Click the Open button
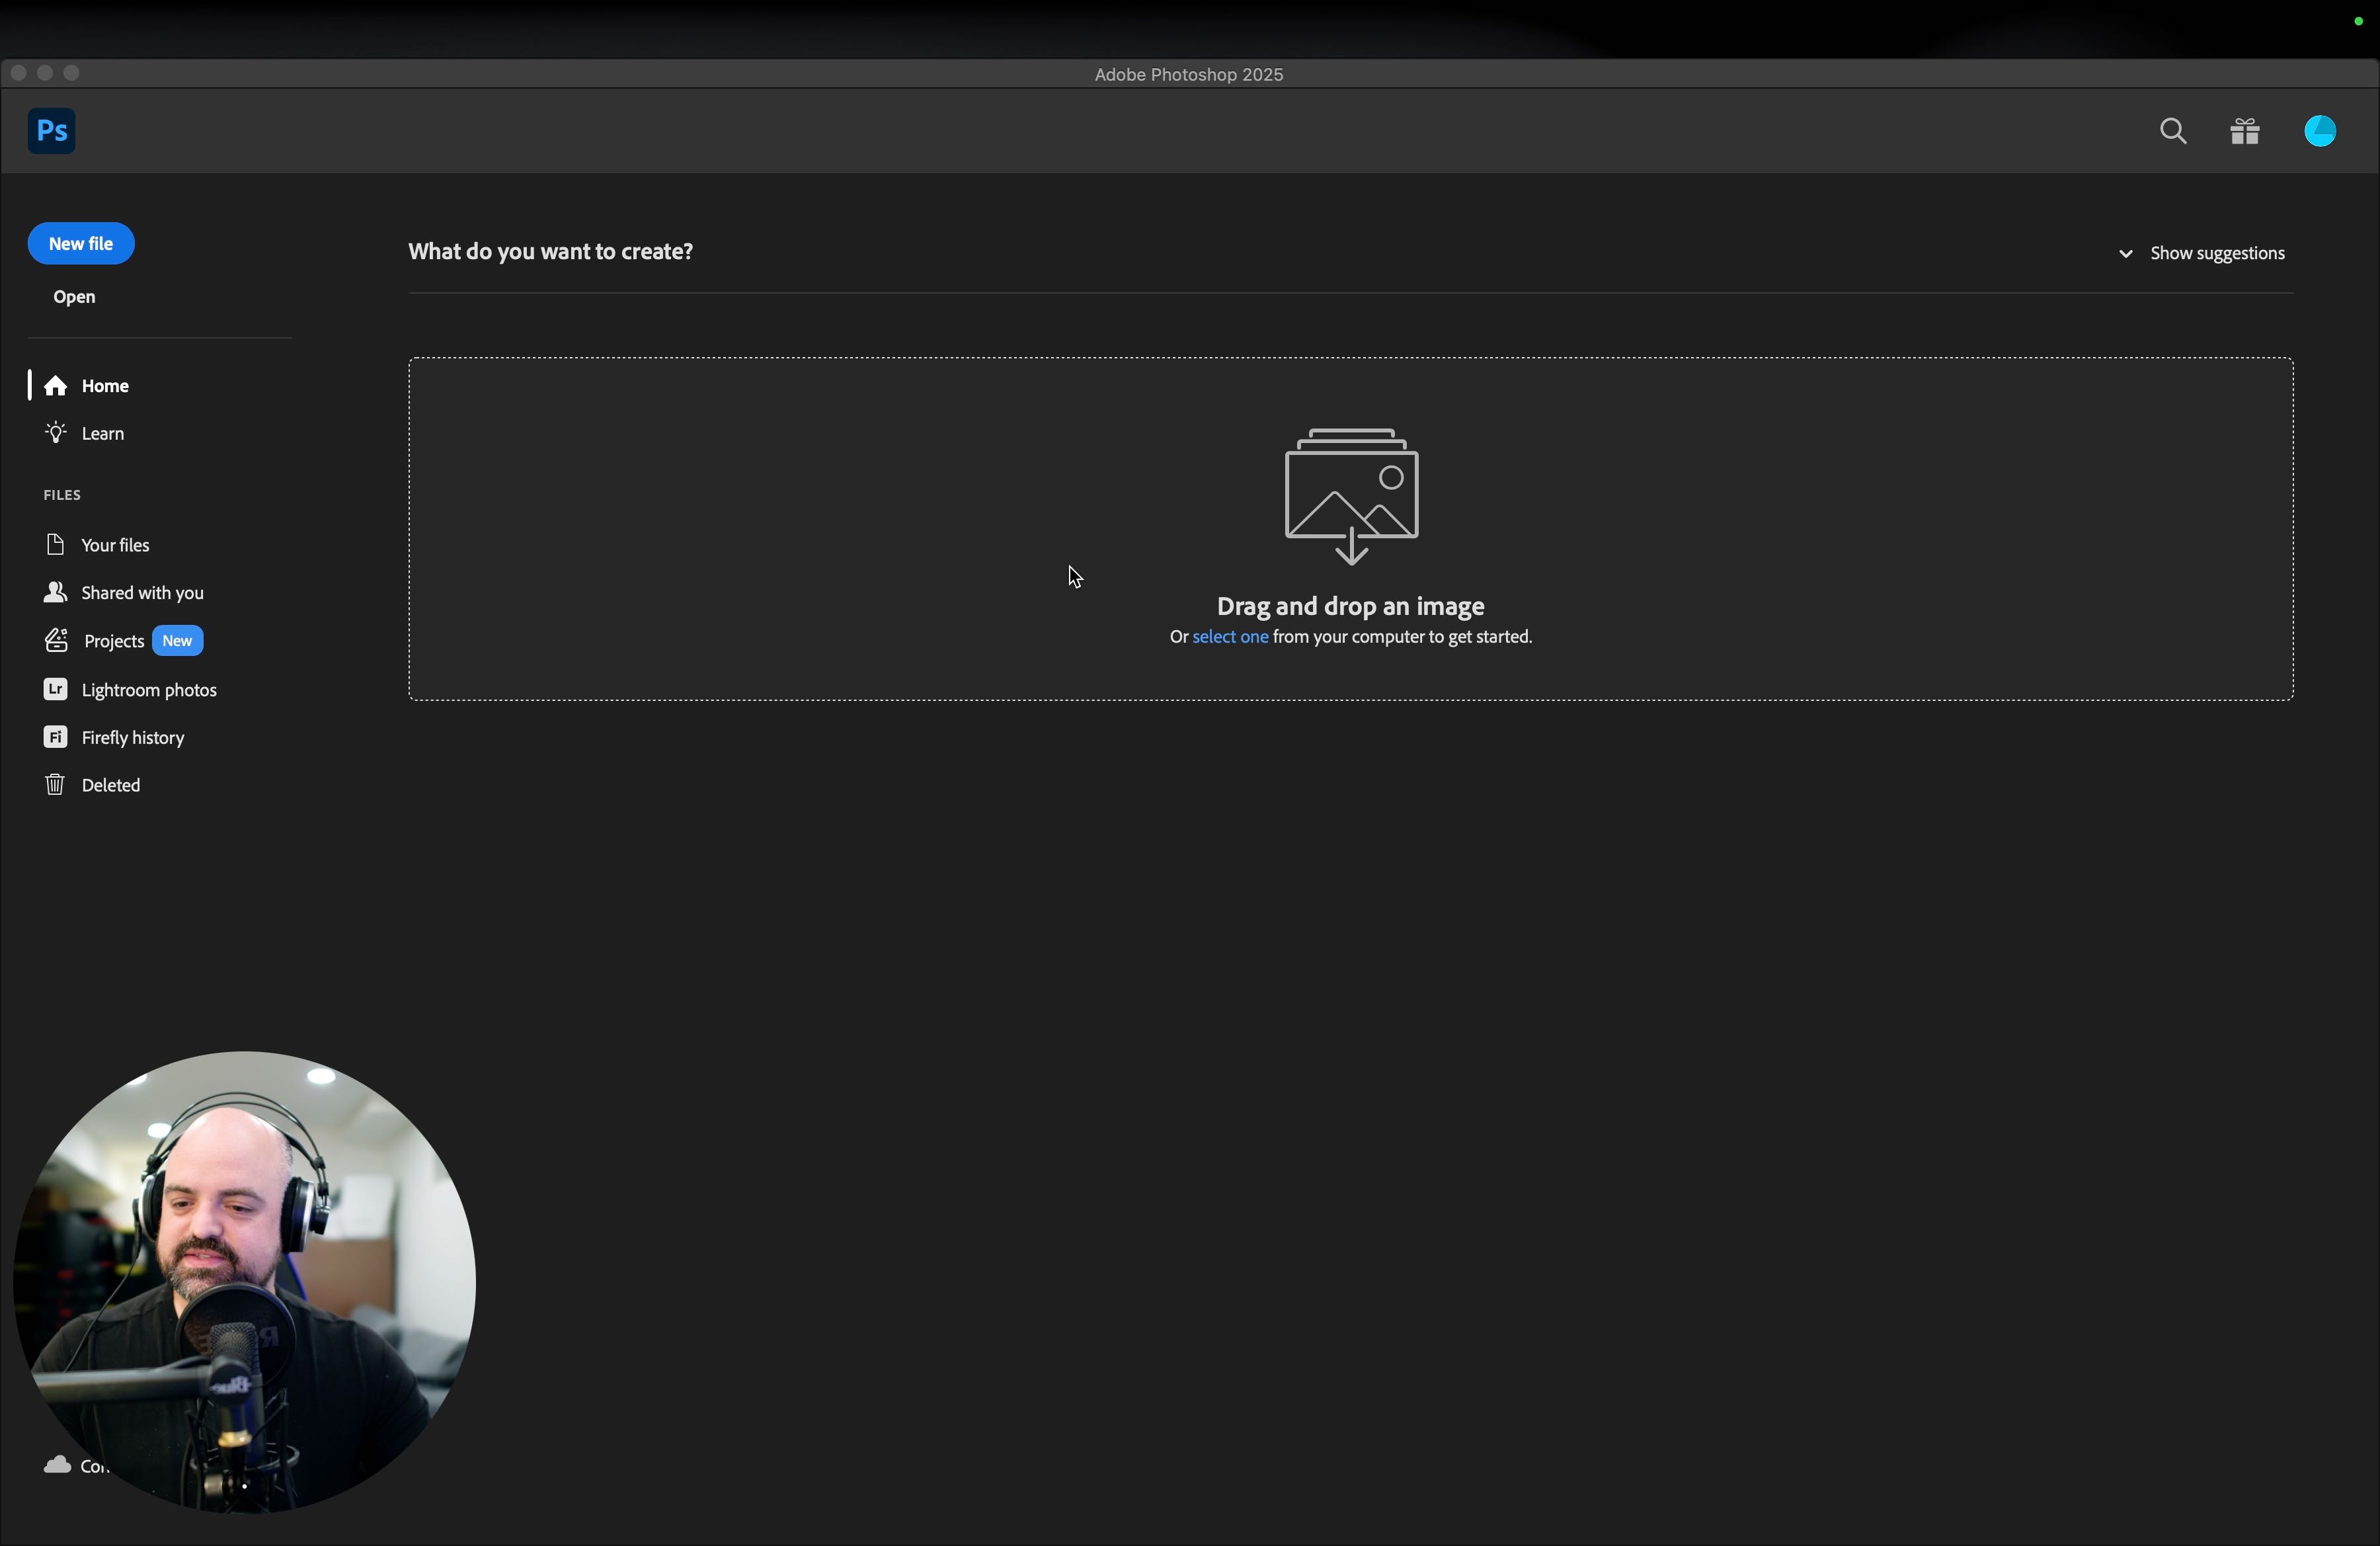 [x=74, y=298]
